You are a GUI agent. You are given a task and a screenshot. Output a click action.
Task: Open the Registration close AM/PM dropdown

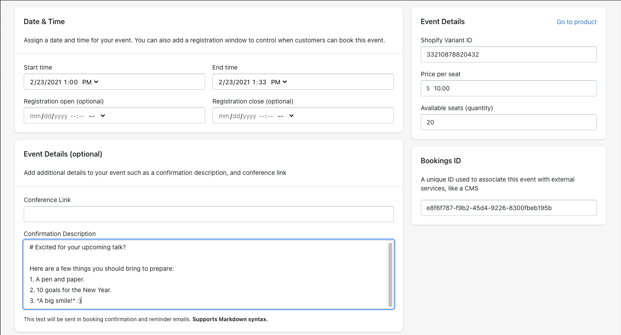click(286, 116)
